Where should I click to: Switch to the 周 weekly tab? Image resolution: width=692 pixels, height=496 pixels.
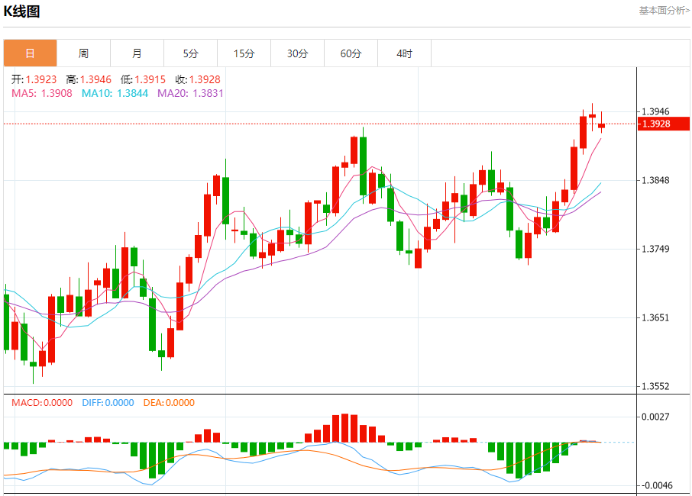83,53
